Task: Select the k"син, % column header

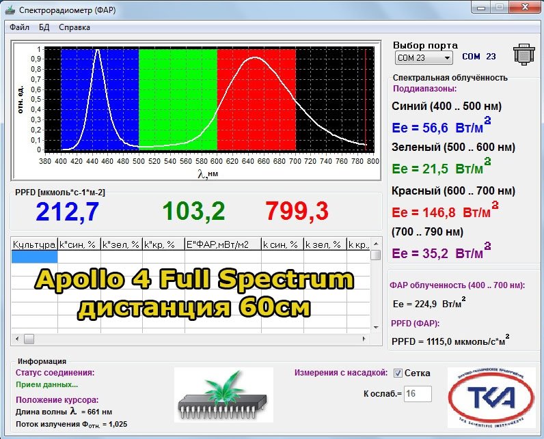Action: [79, 244]
